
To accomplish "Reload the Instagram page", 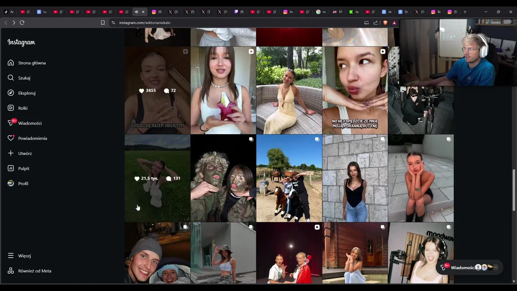I will 22,23.
